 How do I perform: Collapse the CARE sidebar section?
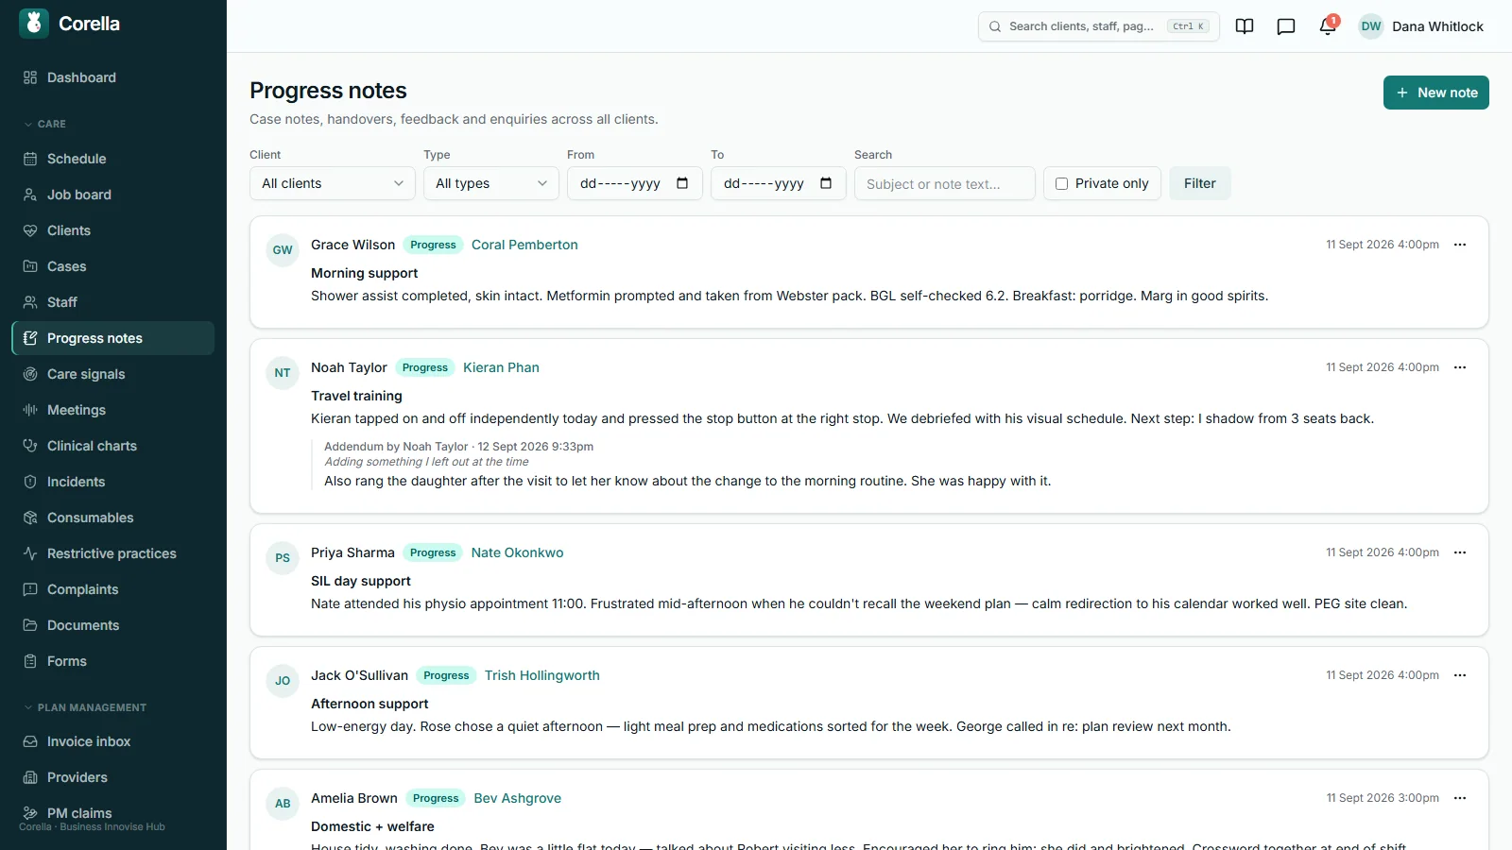pos(45,124)
